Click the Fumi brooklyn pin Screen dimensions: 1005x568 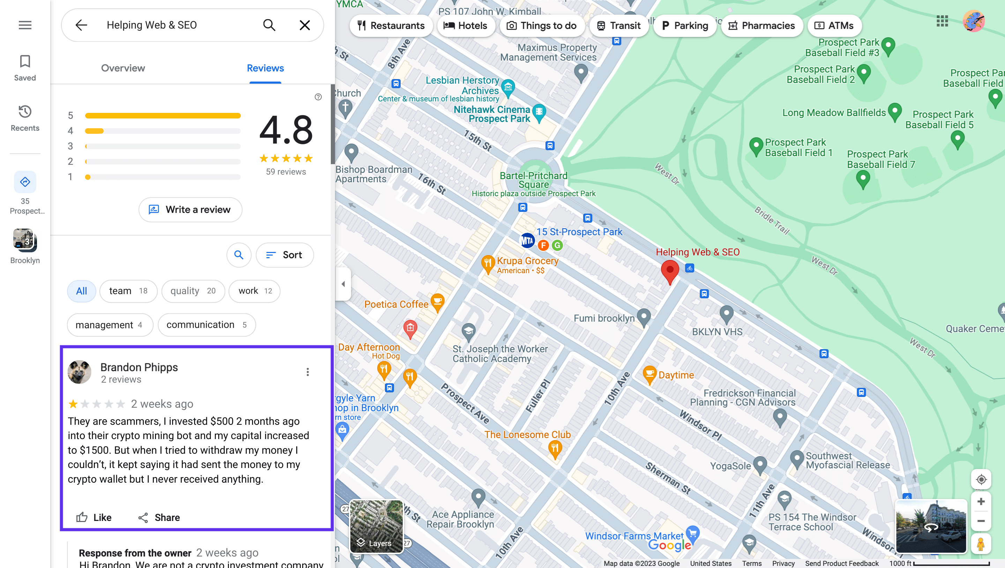[644, 318]
